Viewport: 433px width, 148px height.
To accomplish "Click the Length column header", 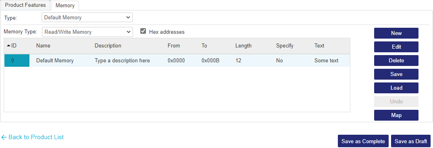I will tap(243, 46).
